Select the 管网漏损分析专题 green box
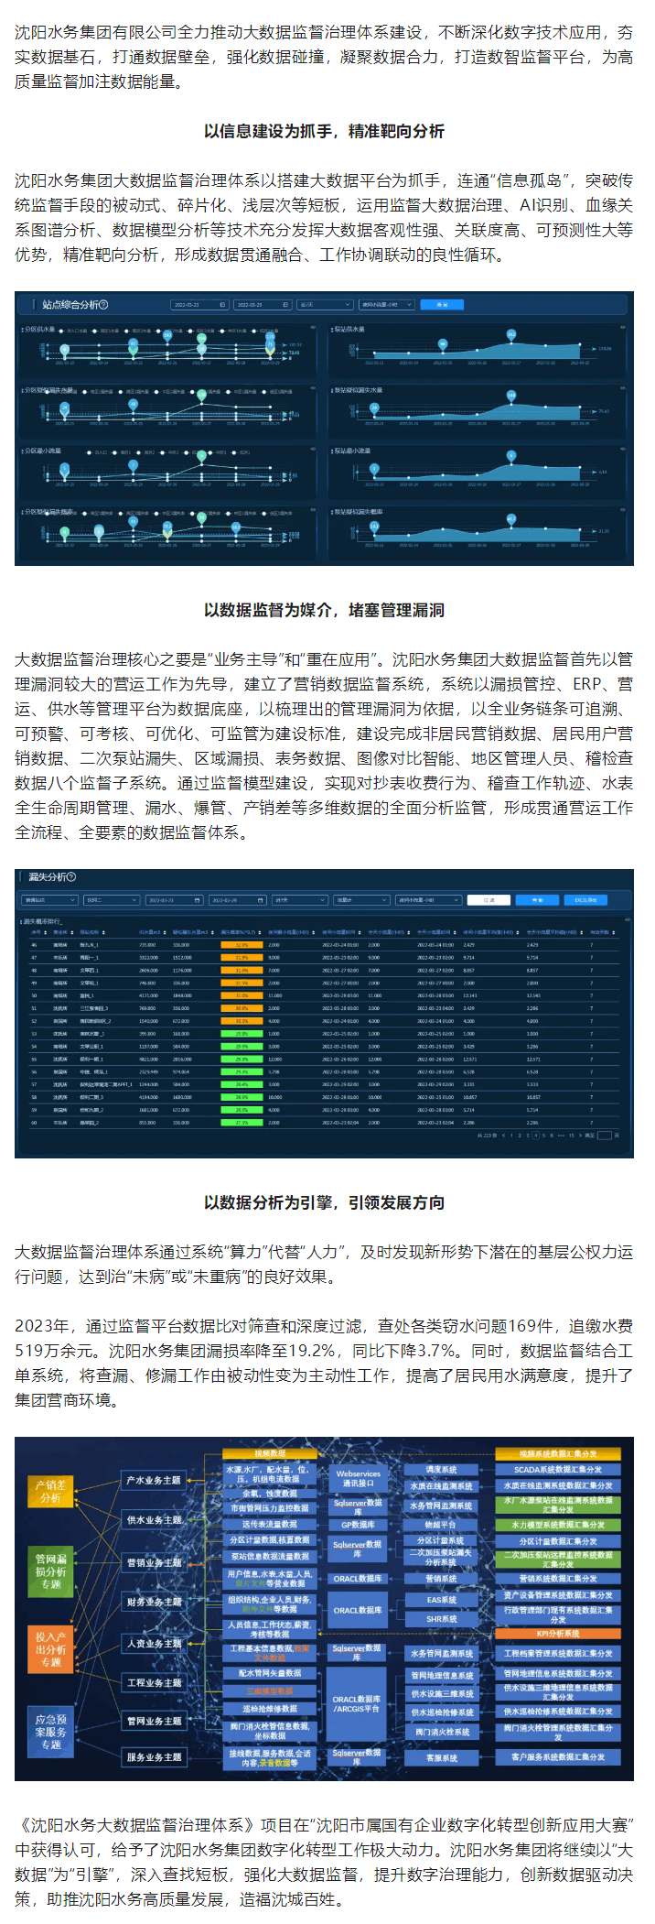Viewport: 655px width, 1924px height. coord(50,1571)
